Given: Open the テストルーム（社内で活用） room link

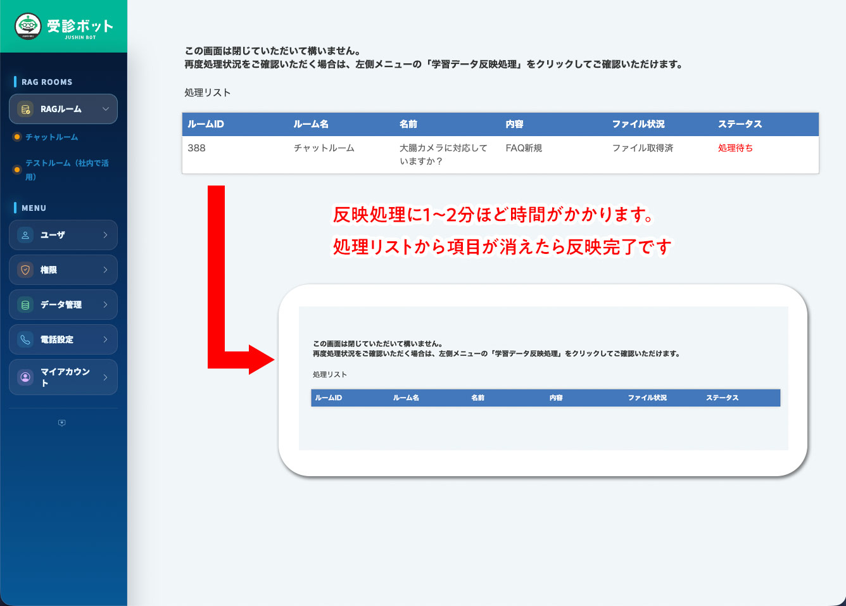Looking at the screenshot, I should (67, 170).
